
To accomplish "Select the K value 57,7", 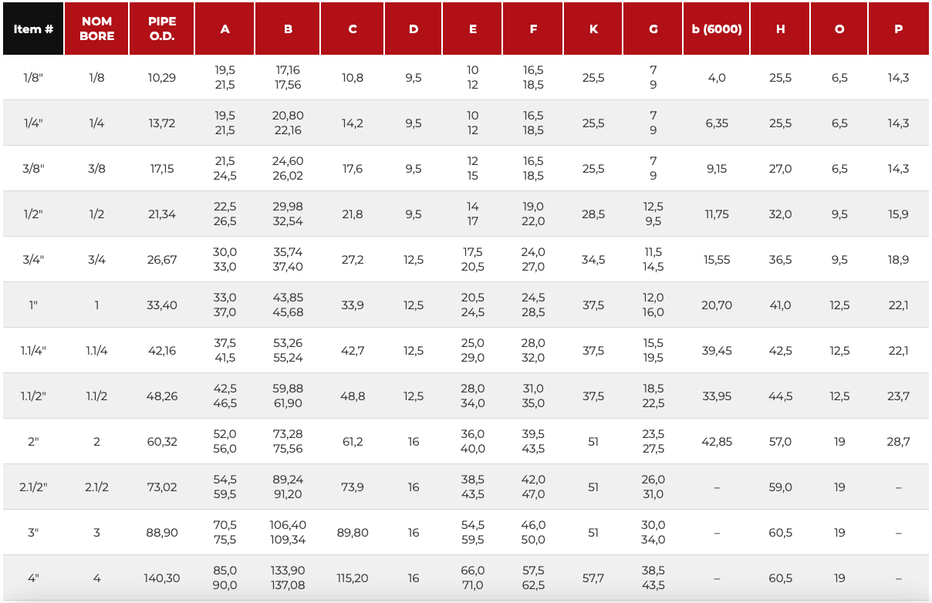I will 593,578.
